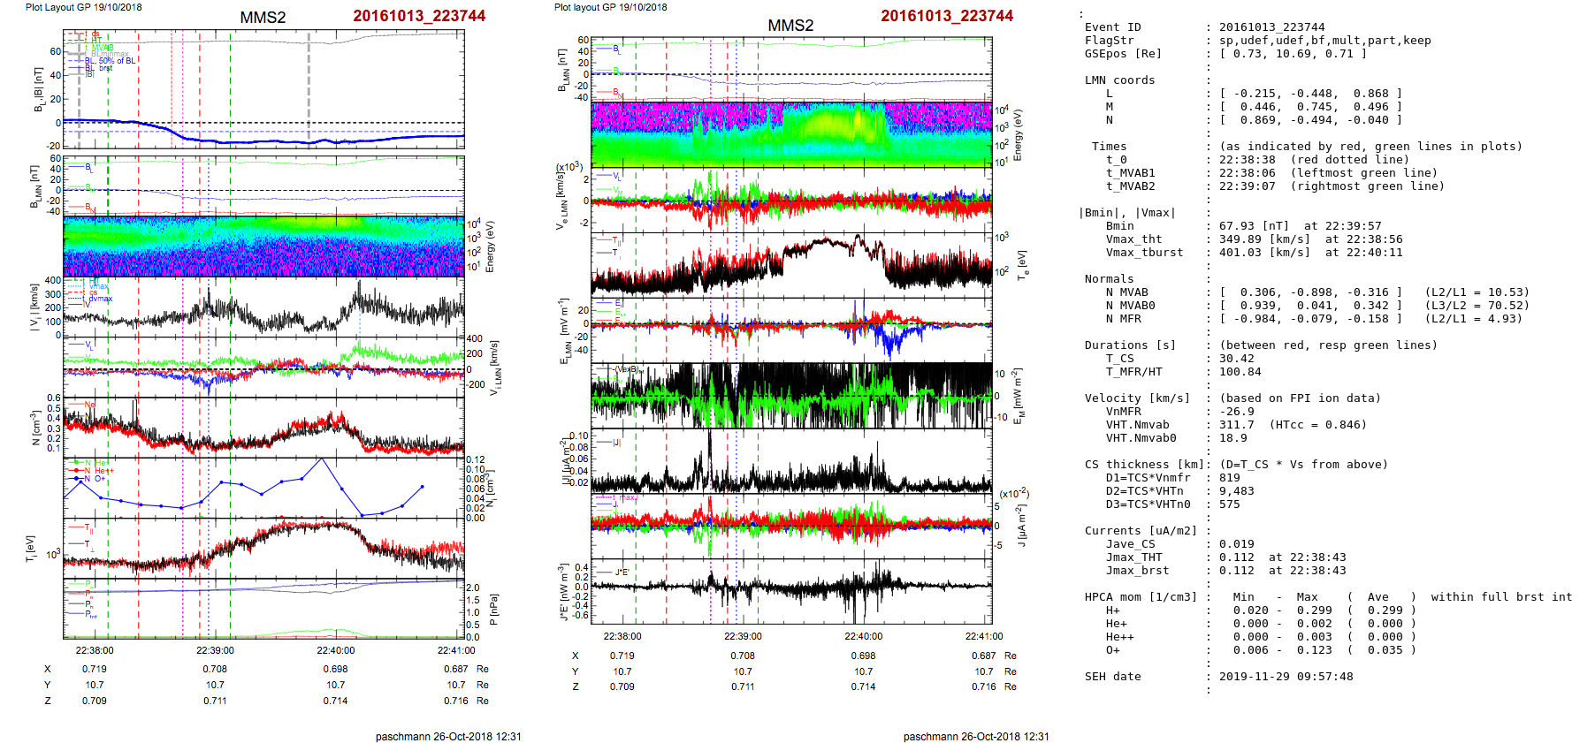Click the Currents [uA/m2] heading
This screenshot has height=743, width=1595.
[1141, 531]
